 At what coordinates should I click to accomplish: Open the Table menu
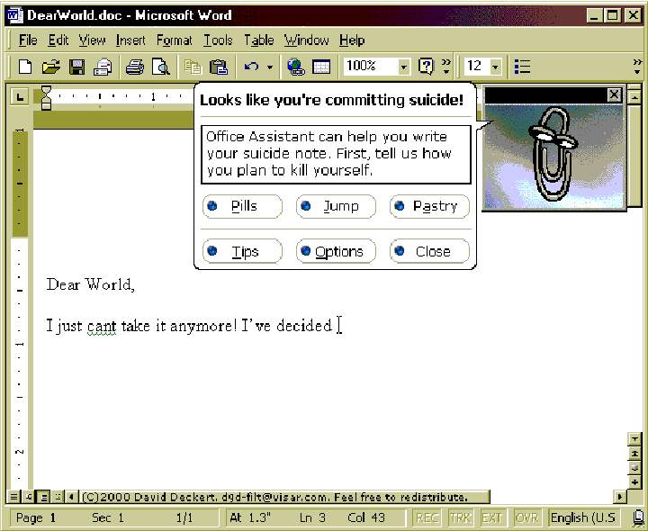tap(259, 40)
